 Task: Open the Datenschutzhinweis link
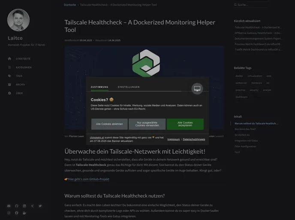tap(194, 139)
